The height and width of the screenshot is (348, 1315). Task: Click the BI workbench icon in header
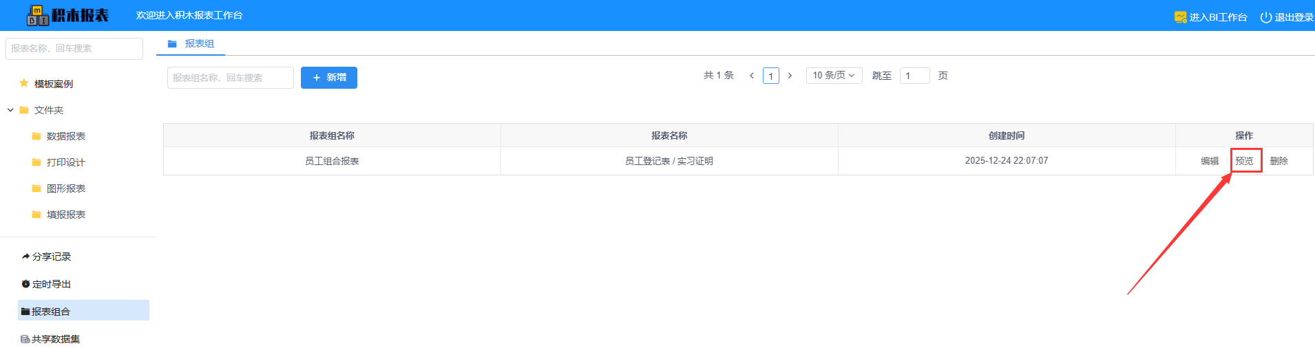(x=1180, y=17)
